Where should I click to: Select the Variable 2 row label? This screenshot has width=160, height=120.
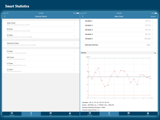pyautogui.click(x=89, y=25)
